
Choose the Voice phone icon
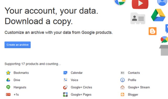pyautogui.click(x=65, y=80)
